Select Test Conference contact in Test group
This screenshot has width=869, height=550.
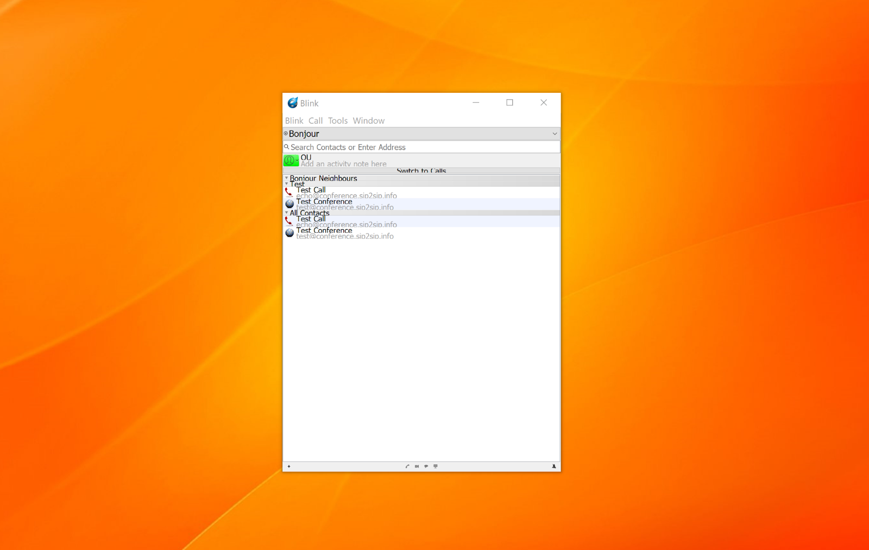pos(421,204)
